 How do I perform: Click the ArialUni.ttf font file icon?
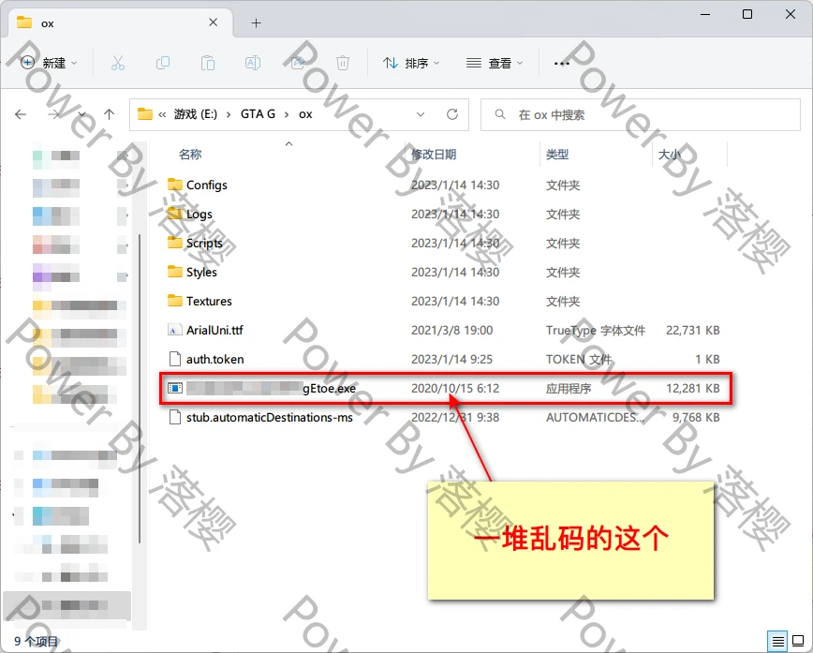tap(175, 330)
